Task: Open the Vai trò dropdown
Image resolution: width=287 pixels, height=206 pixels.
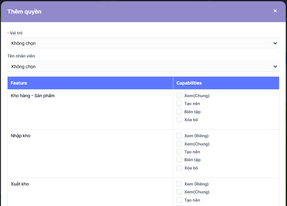Action: (143, 43)
